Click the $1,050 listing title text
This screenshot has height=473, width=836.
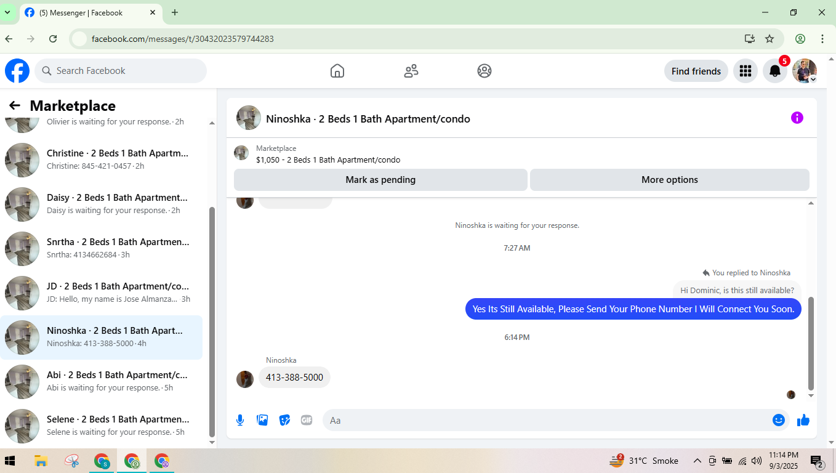click(x=328, y=160)
